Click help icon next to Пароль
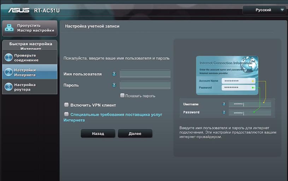Viewport: 288px width, 181px height. click(x=114, y=85)
